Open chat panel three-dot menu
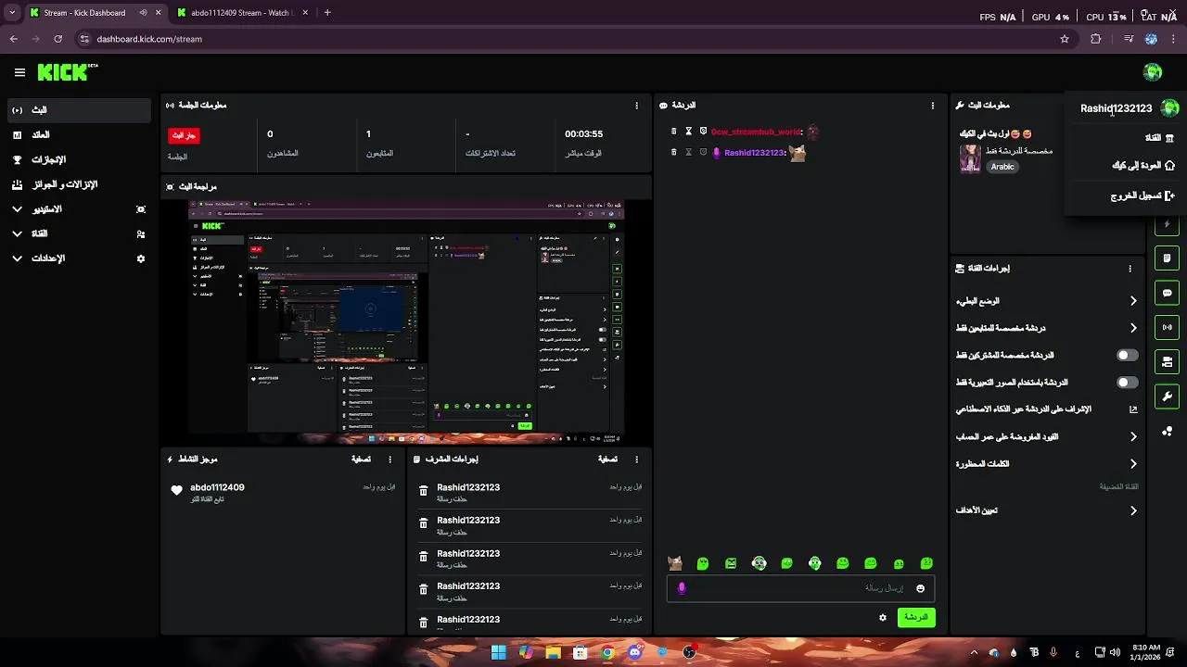 click(x=933, y=106)
